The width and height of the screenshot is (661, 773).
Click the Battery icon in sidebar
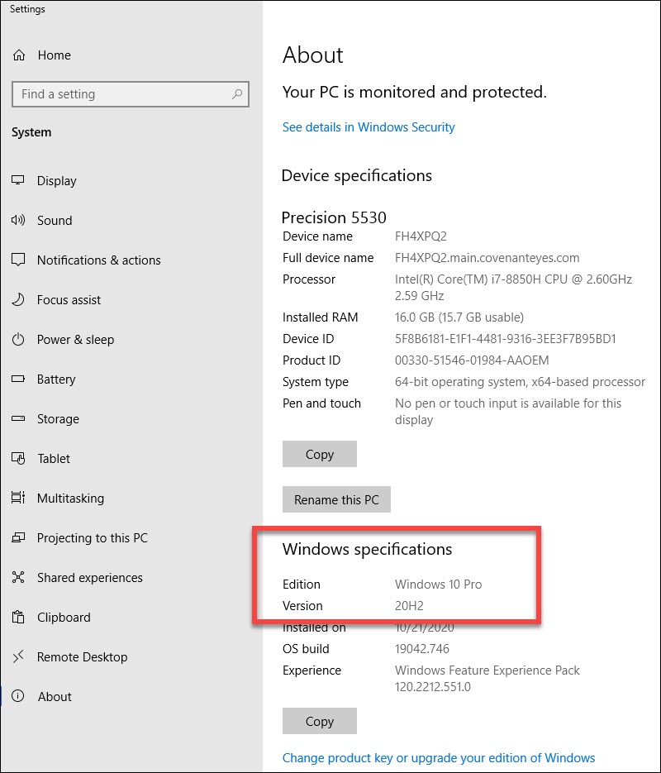pos(18,379)
